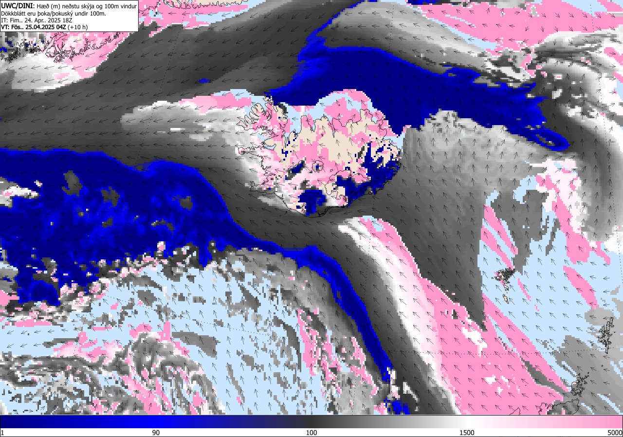The image size is (623, 437).
Task: Click the legend value '1'
Action: pos(2,433)
